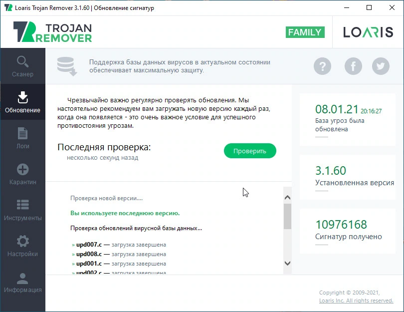Click 'База угроз была обновлена' label
This screenshot has height=312, width=404.
pyautogui.click(x=340, y=125)
